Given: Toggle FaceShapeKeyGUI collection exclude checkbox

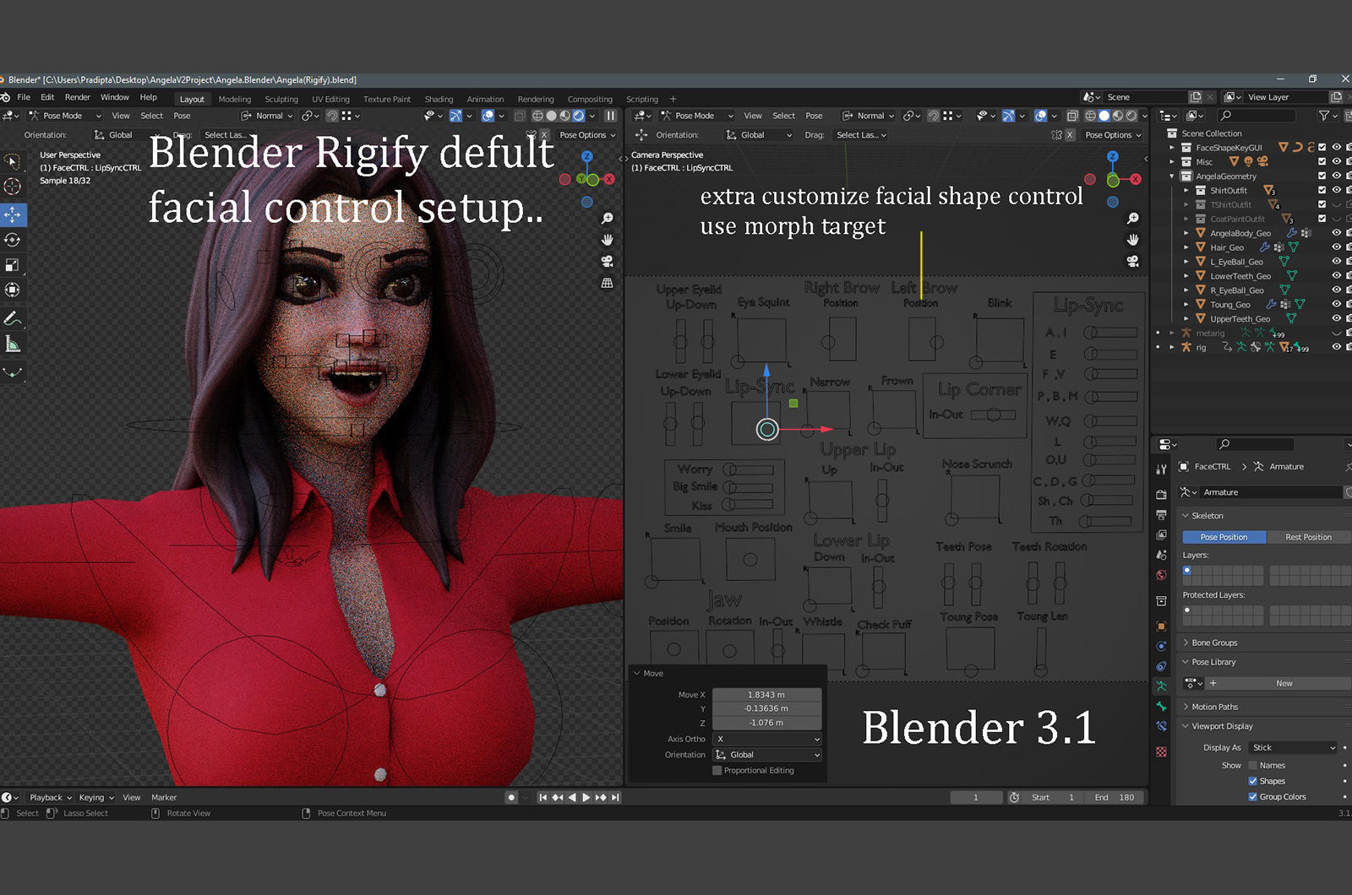Looking at the screenshot, I should [x=1322, y=148].
